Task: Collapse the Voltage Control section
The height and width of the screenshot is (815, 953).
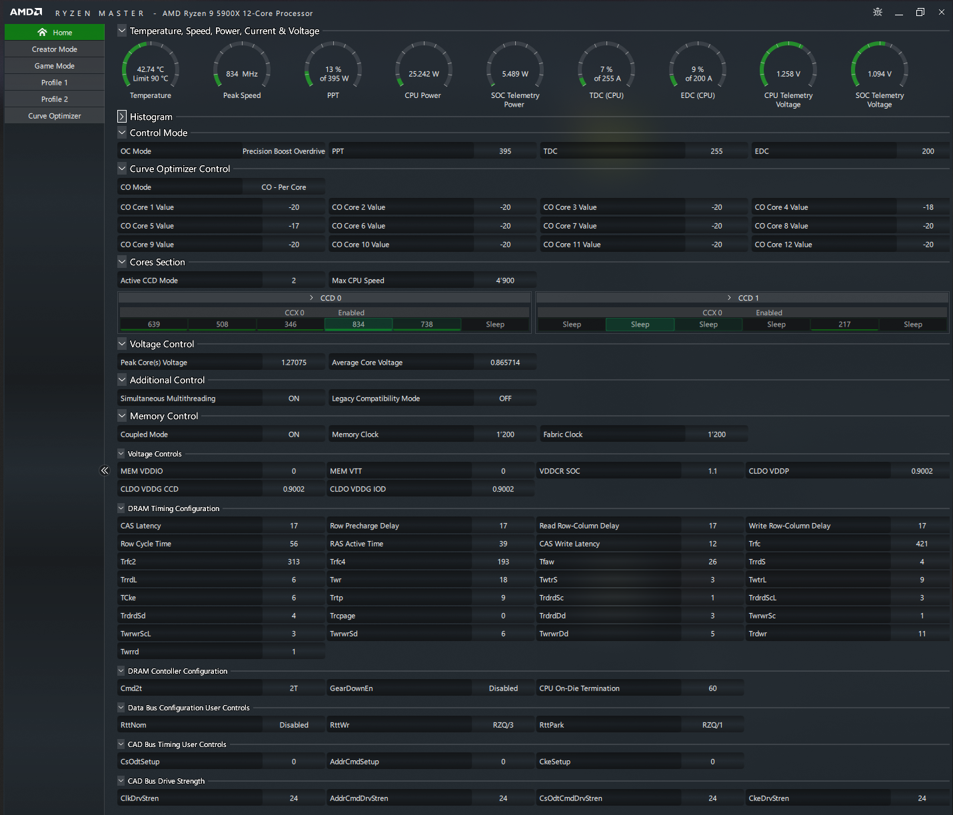Action: pyautogui.click(x=122, y=344)
